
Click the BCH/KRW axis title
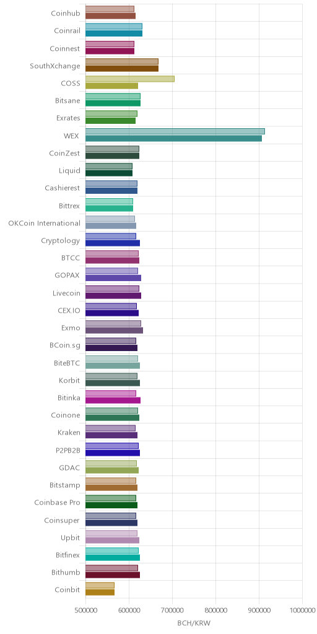pos(194,623)
